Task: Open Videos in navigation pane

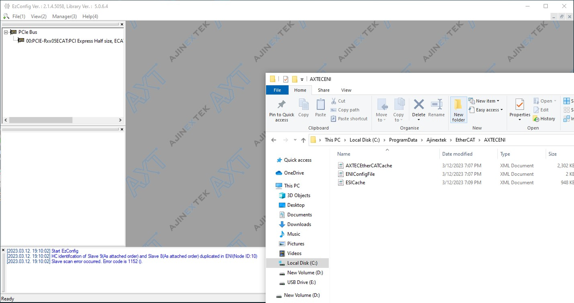Action: (294, 254)
